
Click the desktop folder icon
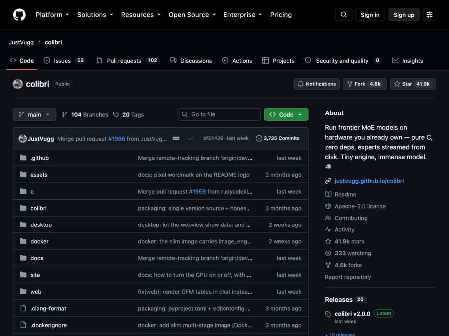[x=23, y=224]
